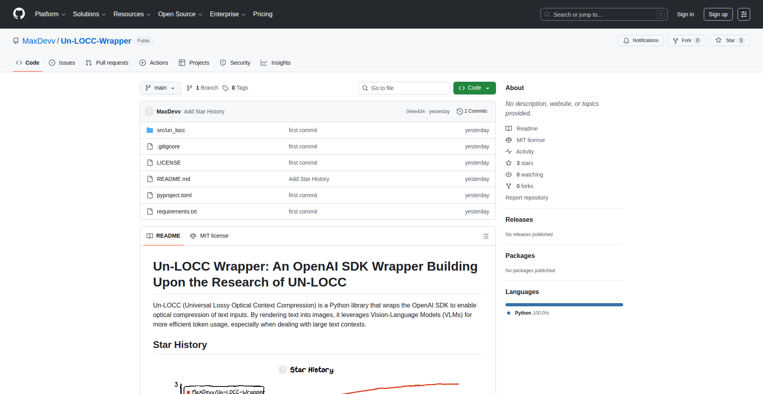Click the Notifications bell button
763x394 pixels.
[641, 40]
